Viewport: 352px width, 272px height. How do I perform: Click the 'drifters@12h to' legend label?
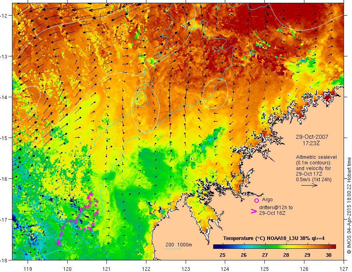tap(276, 208)
